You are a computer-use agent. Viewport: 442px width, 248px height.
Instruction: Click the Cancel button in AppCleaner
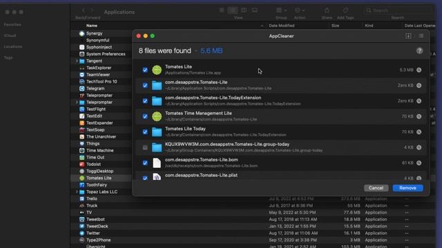coord(376,188)
